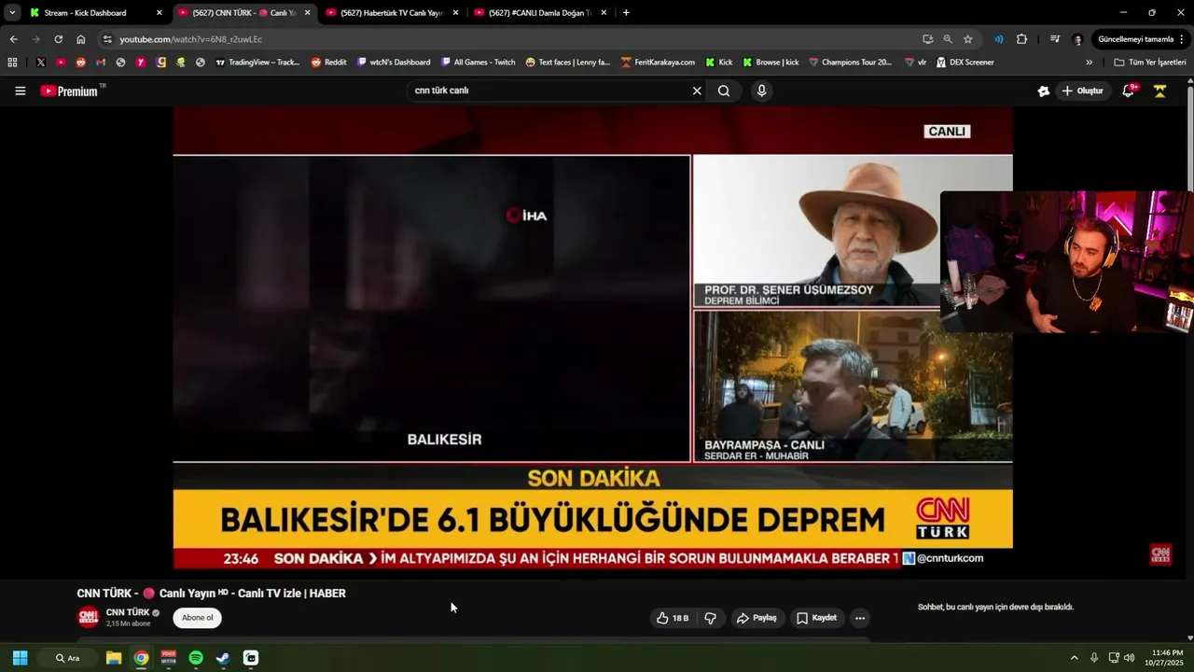
Task: Click the youtube.com address bar URL
Action: click(x=190, y=39)
